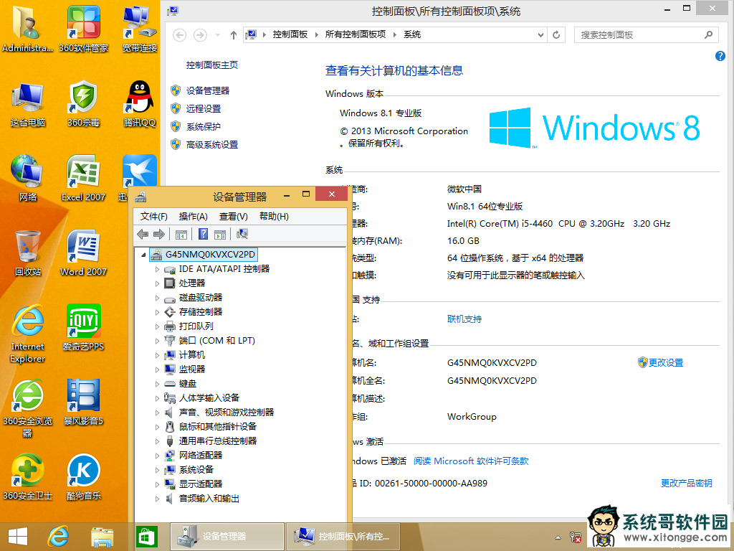The image size is (734, 551).
Task: Open the Administrator folder icon
Action: [x=28, y=28]
